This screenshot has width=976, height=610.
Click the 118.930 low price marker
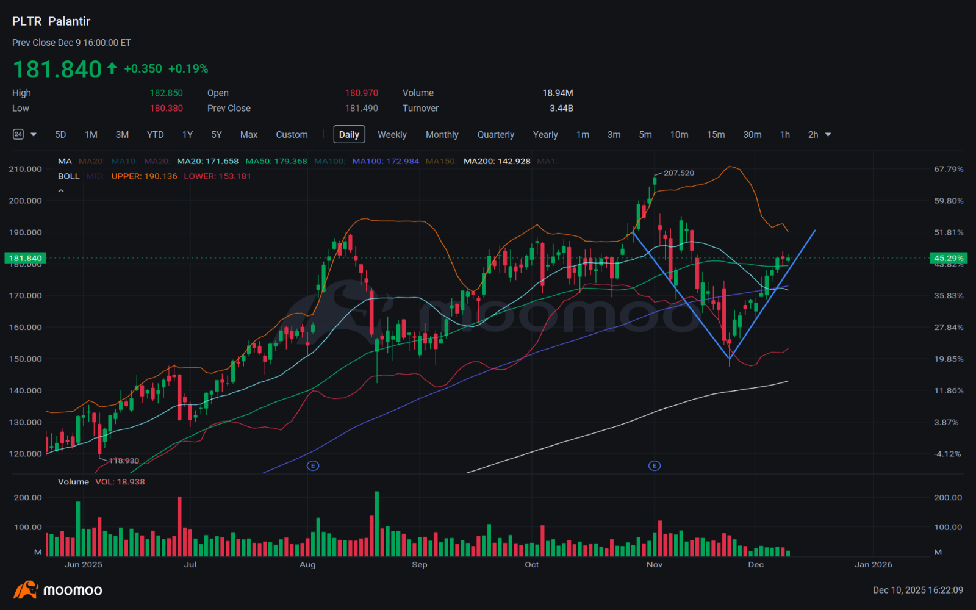[x=124, y=461]
